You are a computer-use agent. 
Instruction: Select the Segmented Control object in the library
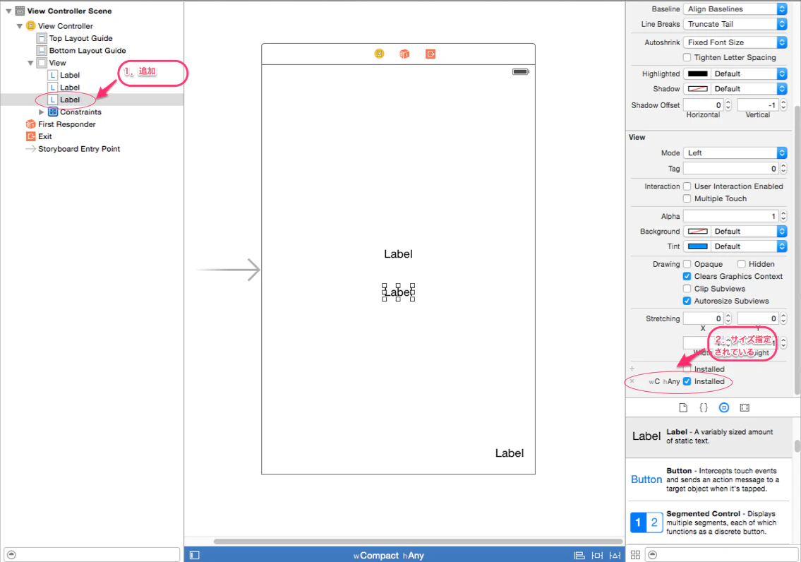coord(709,522)
